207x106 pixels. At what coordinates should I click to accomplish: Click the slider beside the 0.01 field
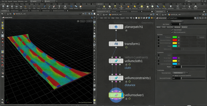193,67
